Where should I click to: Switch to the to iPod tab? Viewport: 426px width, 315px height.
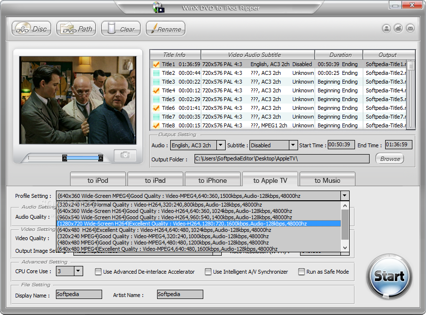point(98,180)
